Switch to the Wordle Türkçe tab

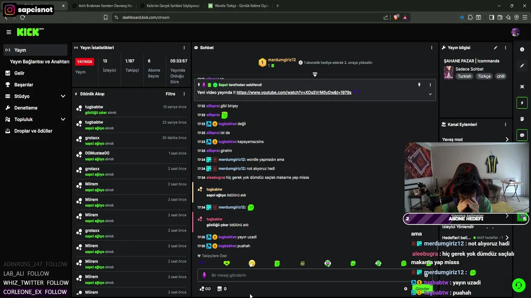coord(239,6)
